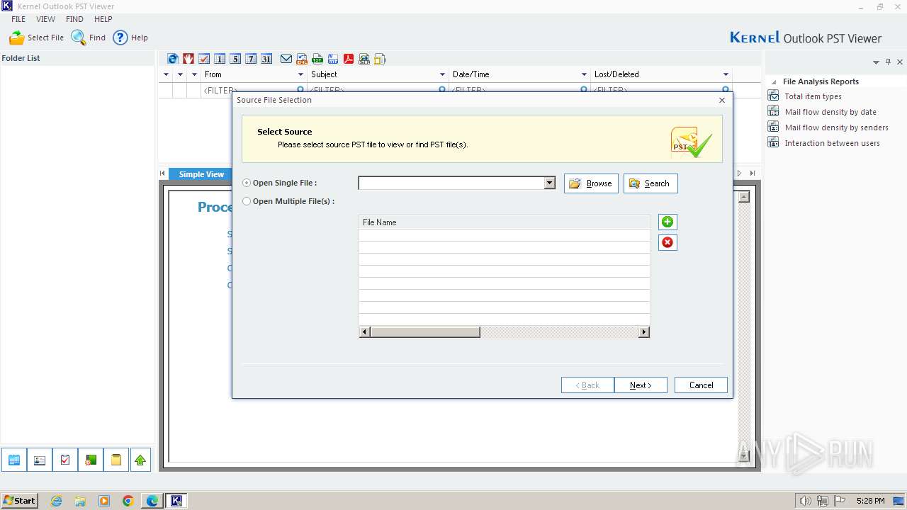Open the From column dropdown arrow

point(300,74)
